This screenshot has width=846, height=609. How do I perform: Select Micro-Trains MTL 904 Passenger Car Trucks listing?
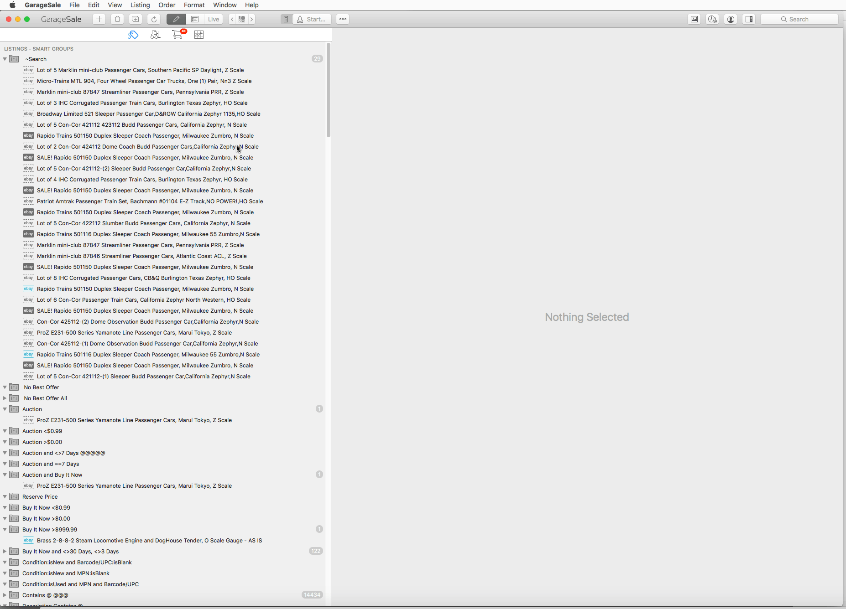[144, 81]
